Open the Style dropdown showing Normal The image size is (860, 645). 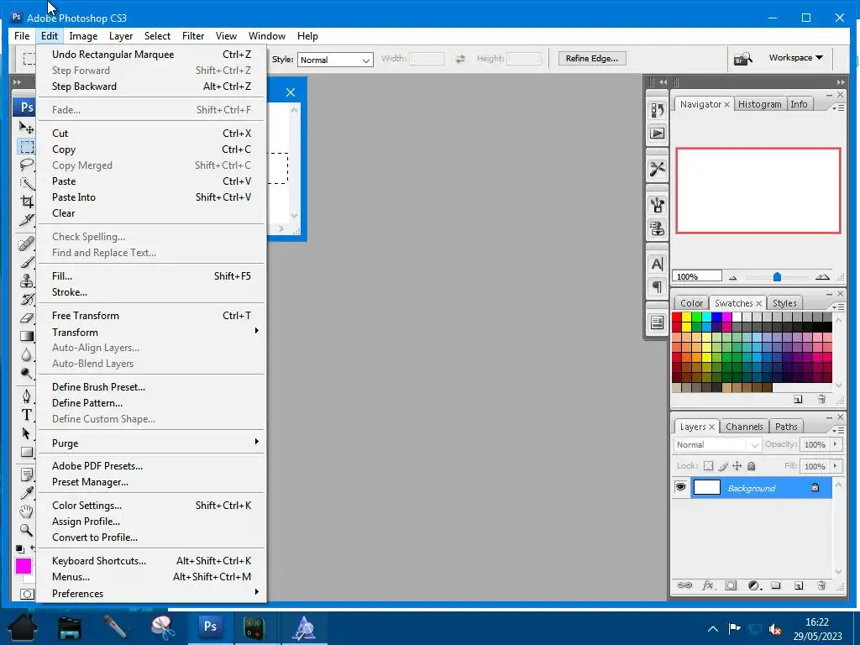point(335,60)
